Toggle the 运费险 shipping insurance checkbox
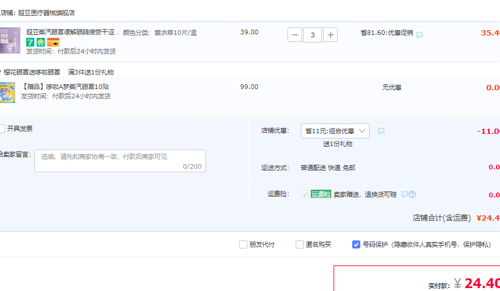This screenshot has width=500, height=291. coord(305,194)
